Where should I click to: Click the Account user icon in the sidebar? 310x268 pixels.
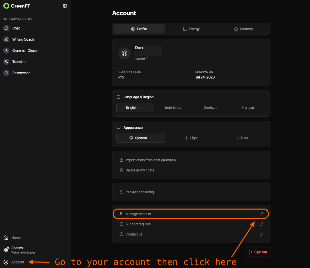point(6,262)
